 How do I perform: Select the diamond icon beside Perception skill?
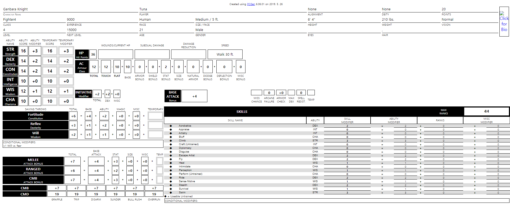[x=171, y=170]
